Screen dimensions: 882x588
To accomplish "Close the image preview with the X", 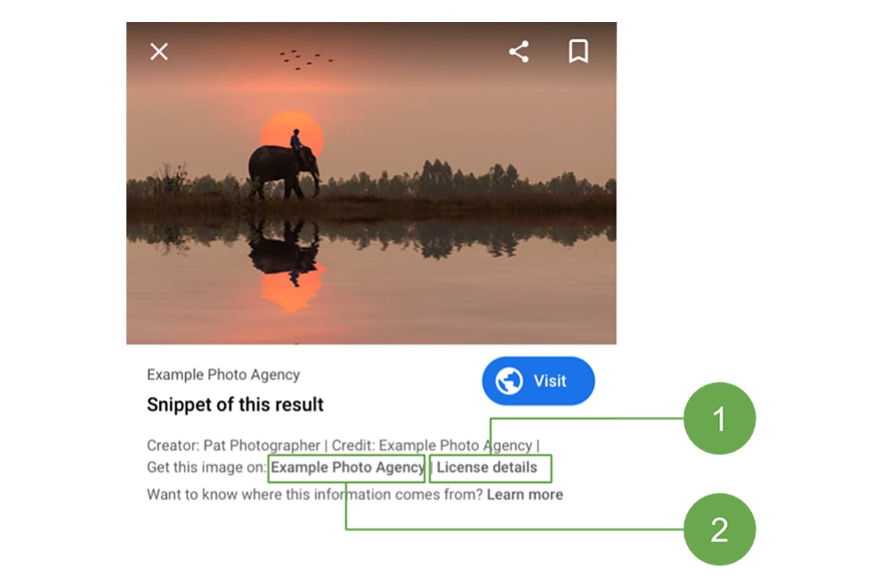I will (159, 51).
